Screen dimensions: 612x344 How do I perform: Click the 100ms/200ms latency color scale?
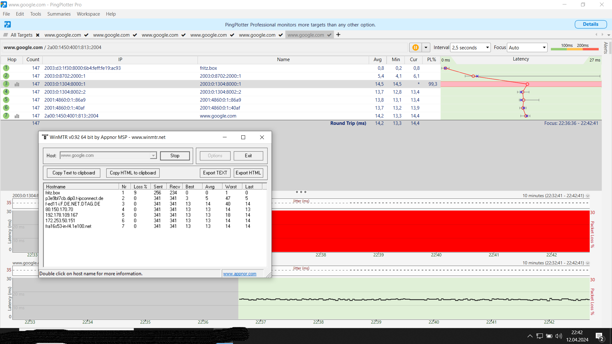[575, 47]
